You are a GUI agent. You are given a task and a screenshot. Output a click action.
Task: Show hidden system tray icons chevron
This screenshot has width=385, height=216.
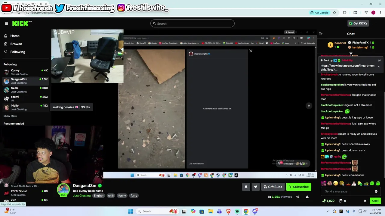coord(328,211)
